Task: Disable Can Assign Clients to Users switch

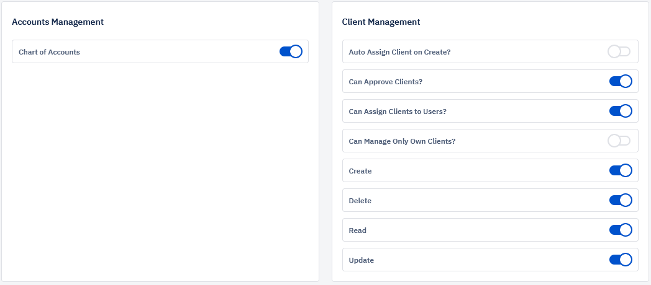Action: (x=621, y=111)
